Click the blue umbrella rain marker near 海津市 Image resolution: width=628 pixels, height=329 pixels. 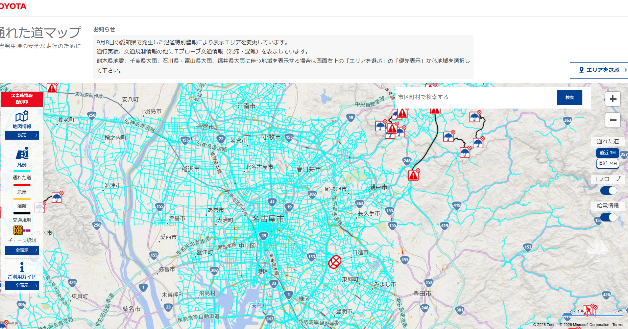point(57,197)
